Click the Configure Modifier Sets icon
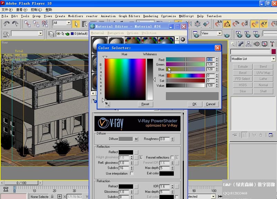The image size is (277, 199). pyautogui.click(x=271, y=135)
